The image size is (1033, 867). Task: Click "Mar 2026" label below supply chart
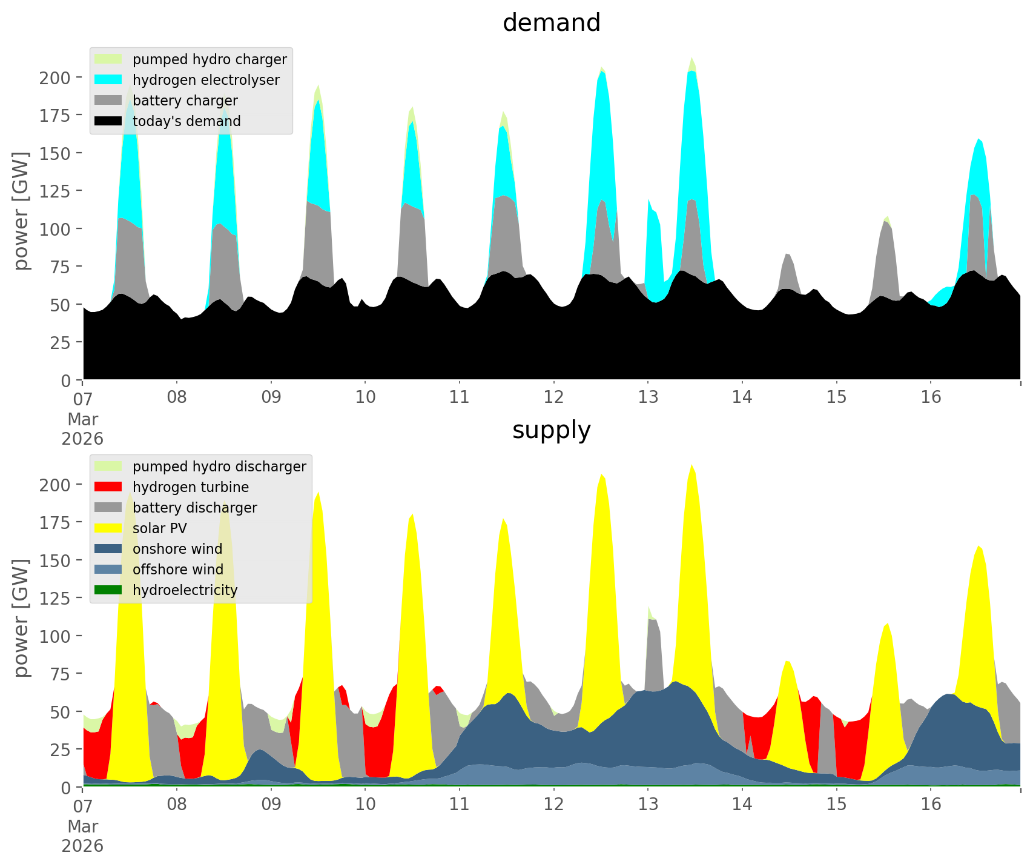point(82,836)
